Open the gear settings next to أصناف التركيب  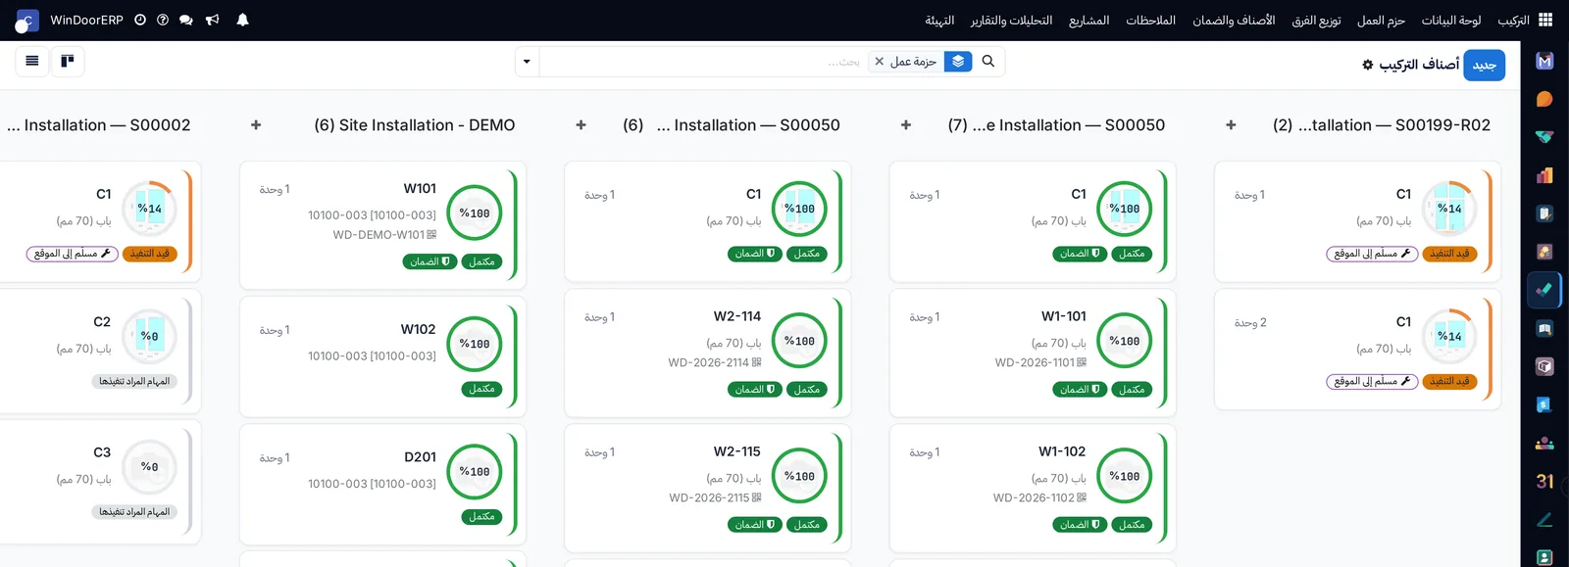1368,65
